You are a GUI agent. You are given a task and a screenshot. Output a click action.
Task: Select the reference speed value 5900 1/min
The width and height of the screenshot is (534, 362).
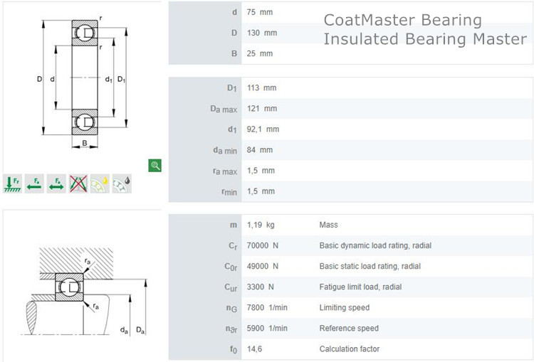pyautogui.click(x=267, y=329)
